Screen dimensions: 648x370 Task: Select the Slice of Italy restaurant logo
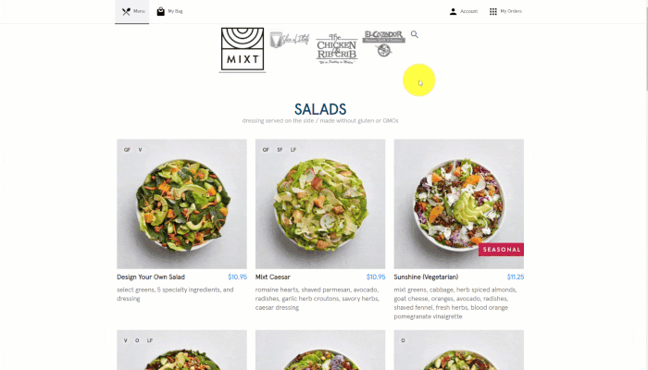click(x=289, y=40)
